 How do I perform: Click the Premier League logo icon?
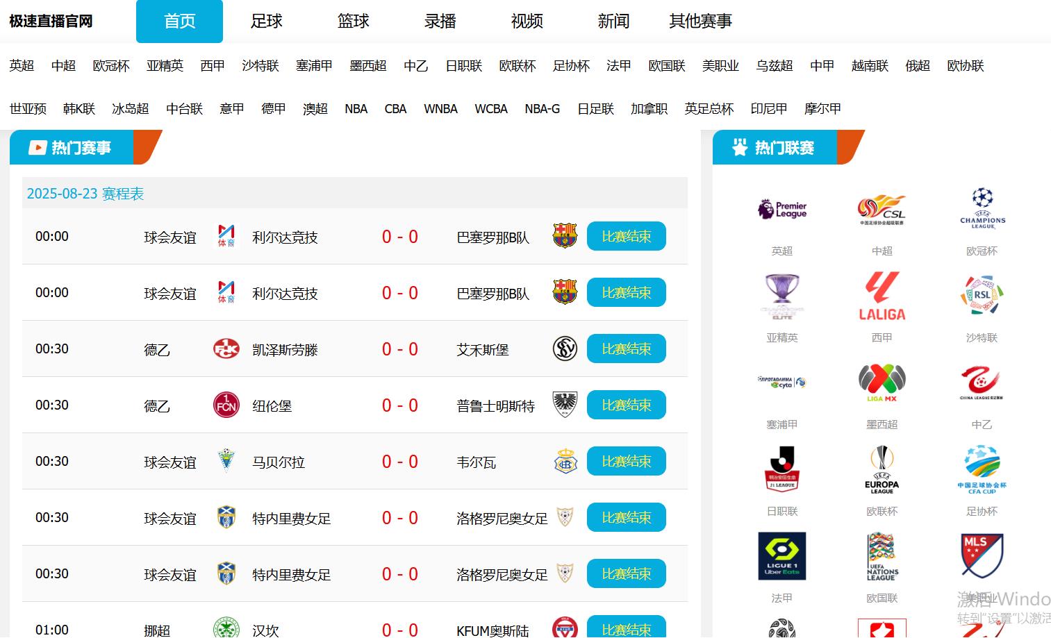(x=781, y=209)
